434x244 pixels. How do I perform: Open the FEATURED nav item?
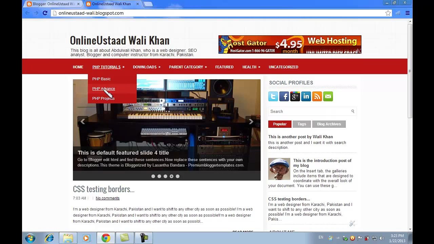coord(224,67)
